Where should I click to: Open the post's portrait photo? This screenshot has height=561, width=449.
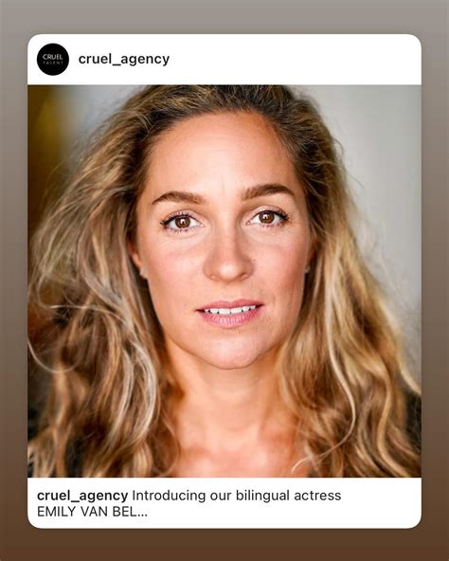tap(224, 281)
